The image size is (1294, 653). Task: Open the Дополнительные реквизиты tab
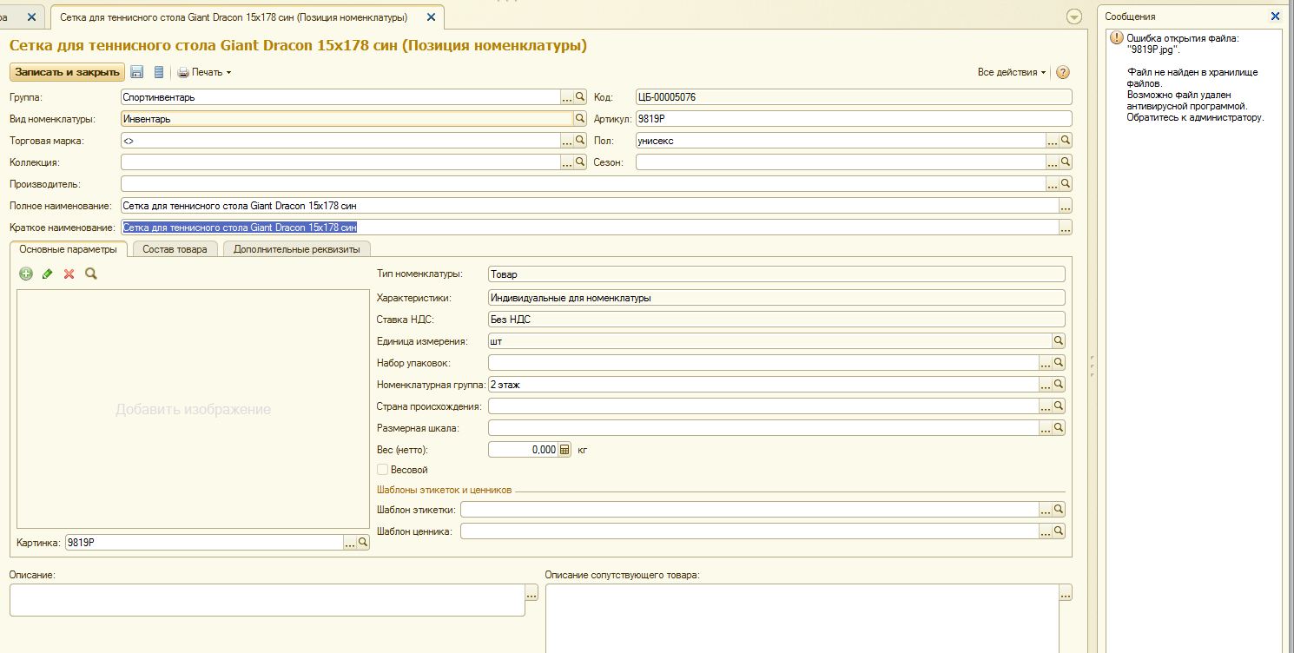click(296, 249)
